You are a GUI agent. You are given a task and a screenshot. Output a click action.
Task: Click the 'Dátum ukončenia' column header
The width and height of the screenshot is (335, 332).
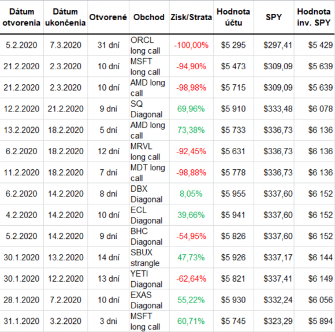point(65,17)
